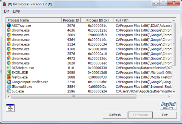The width and height of the screenshot is (182, 124).
Task: Click hex ID 0x0000081c cell
Action: [97, 26]
